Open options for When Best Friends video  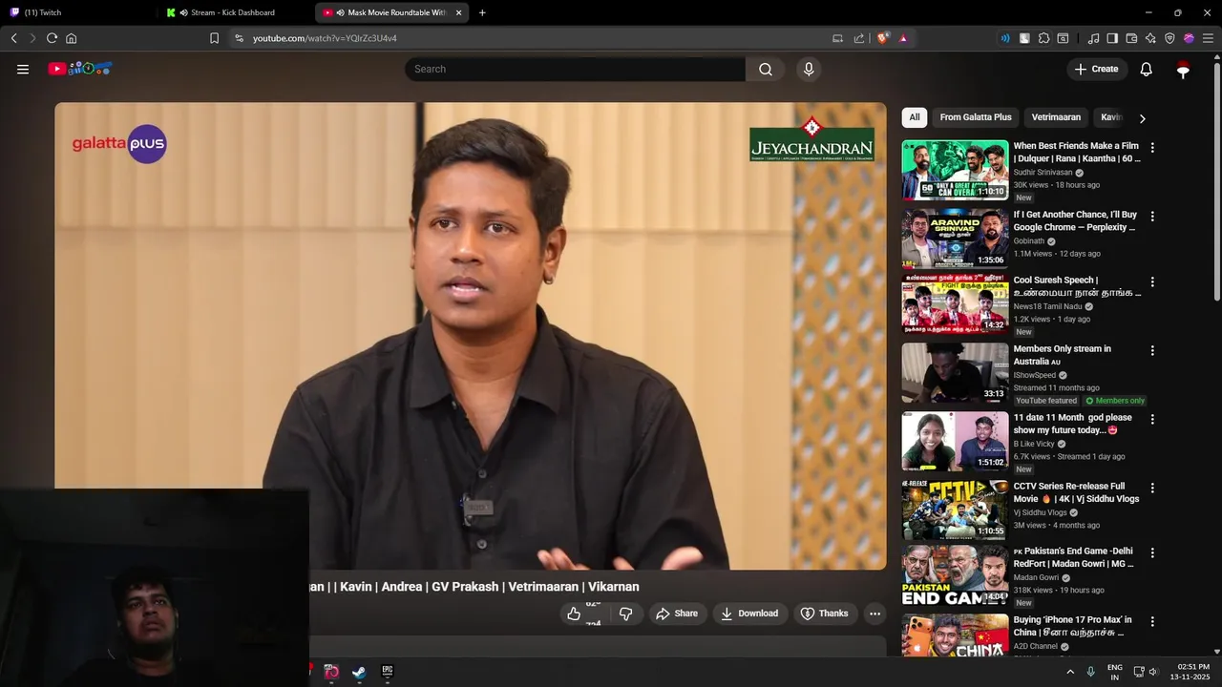[x=1152, y=148]
